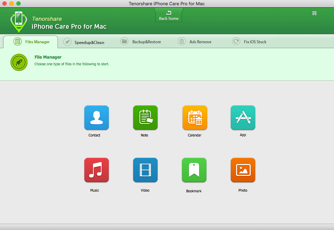Switch to the Speedup&Clean tab
Screen dimensions: 334x230
(84, 42)
